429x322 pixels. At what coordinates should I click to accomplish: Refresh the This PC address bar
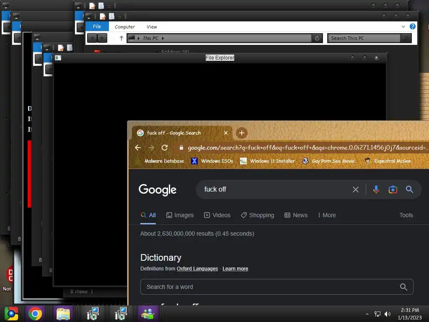click(317, 38)
